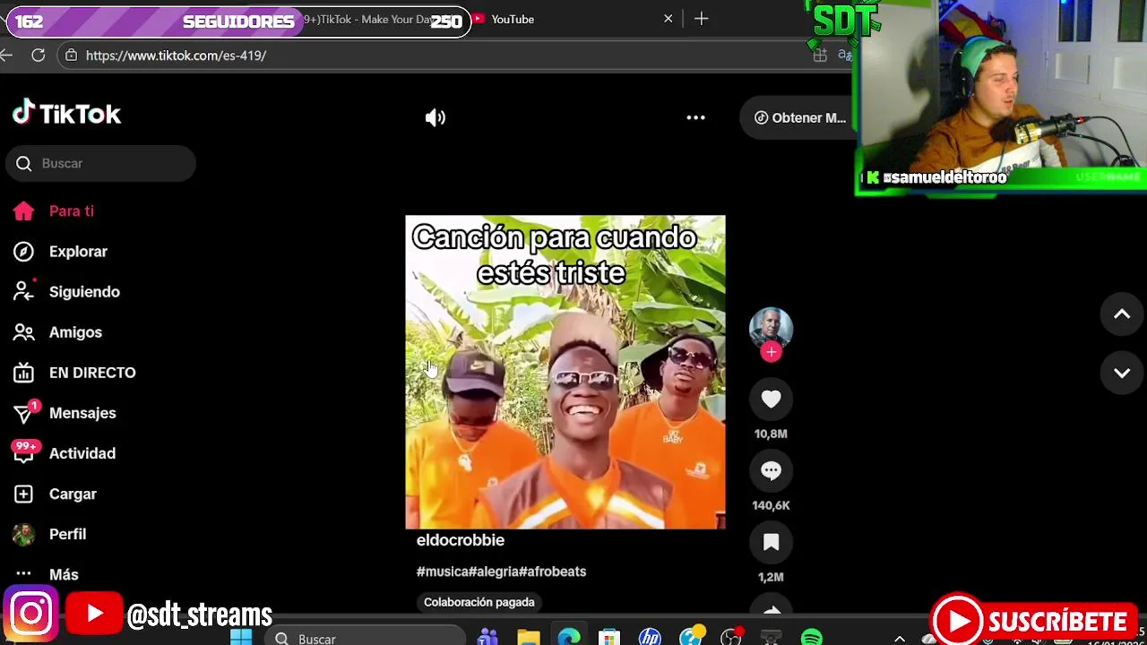Like the video with the heart icon
This screenshot has height=645, width=1147.
771,400
